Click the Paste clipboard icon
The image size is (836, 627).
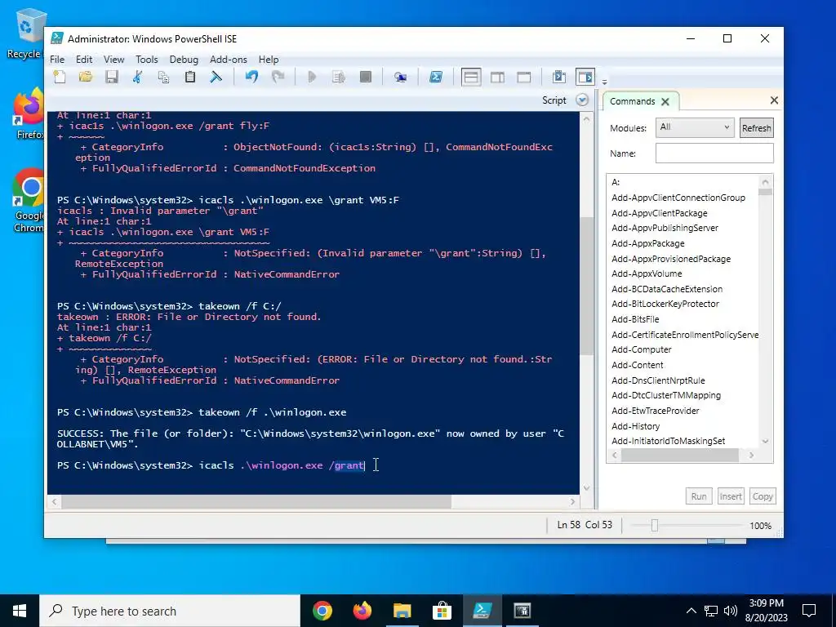[x=189, y=77]
